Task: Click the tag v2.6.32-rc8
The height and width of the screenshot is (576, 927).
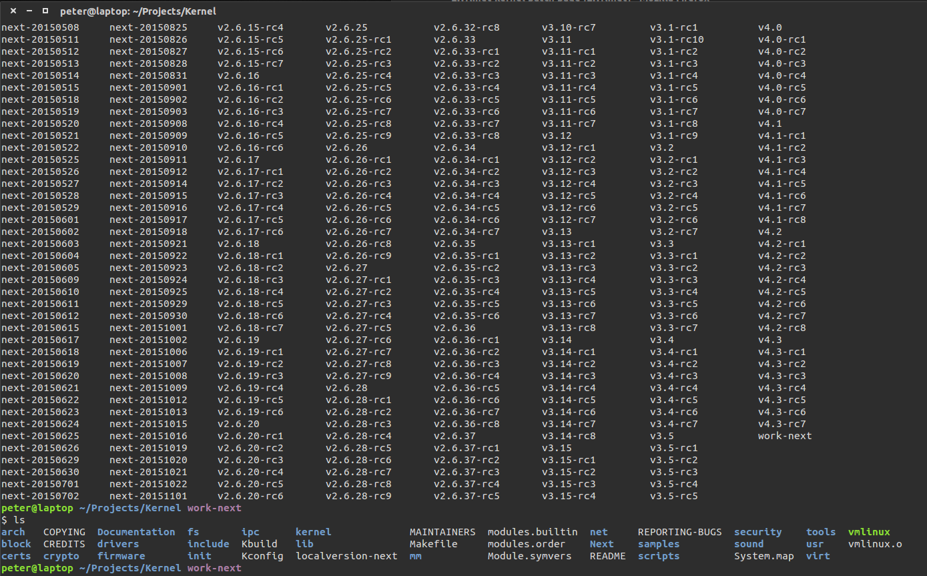Action: tap(467, 27)
